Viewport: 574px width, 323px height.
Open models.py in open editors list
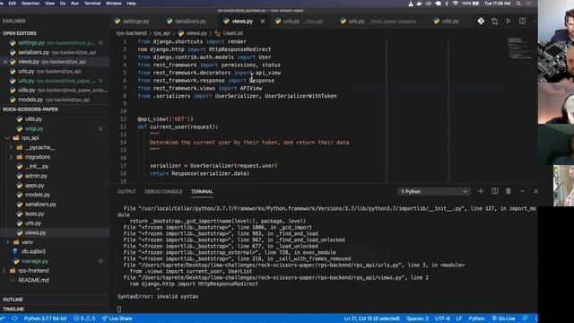[55, 100]
